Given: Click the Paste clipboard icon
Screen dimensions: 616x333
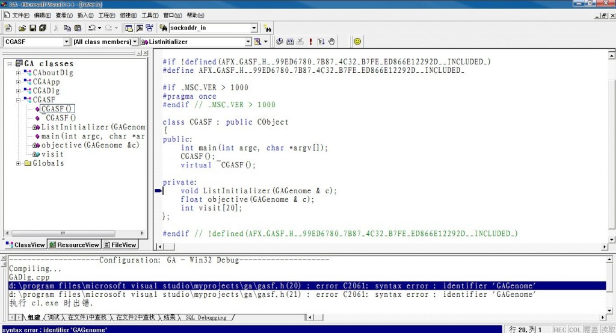Looking at the screenshot, I should click(x=78, y=28).
